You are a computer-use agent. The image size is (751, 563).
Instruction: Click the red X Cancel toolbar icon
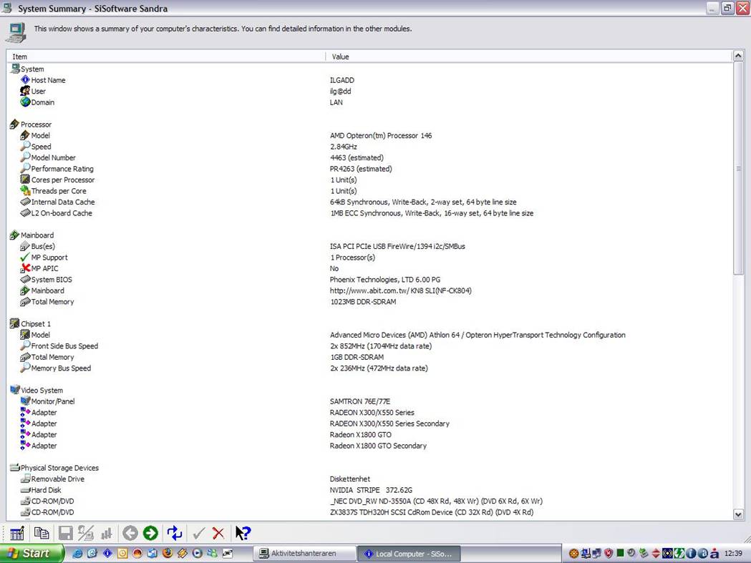tap(218, 533)
